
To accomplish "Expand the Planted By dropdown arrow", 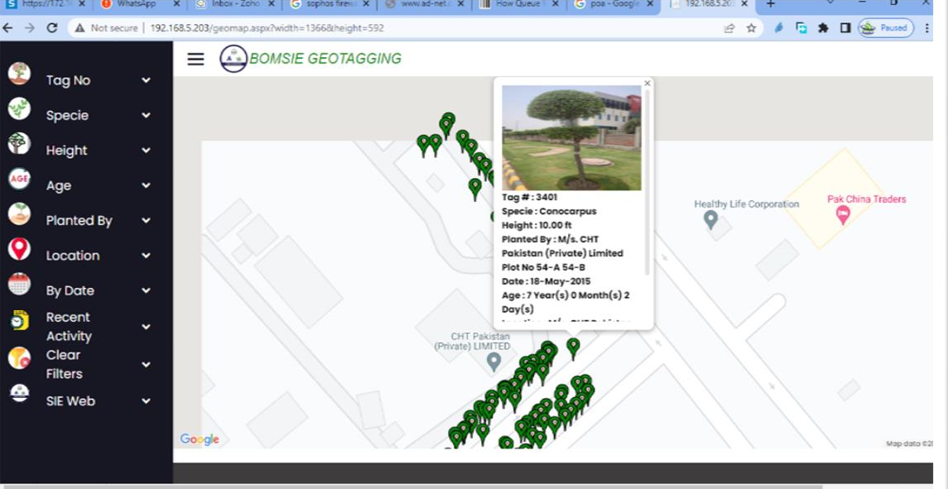I will [146, 220].
